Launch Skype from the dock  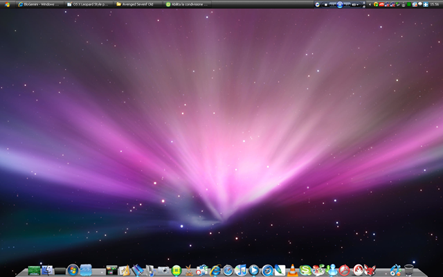tap(305, 270)
